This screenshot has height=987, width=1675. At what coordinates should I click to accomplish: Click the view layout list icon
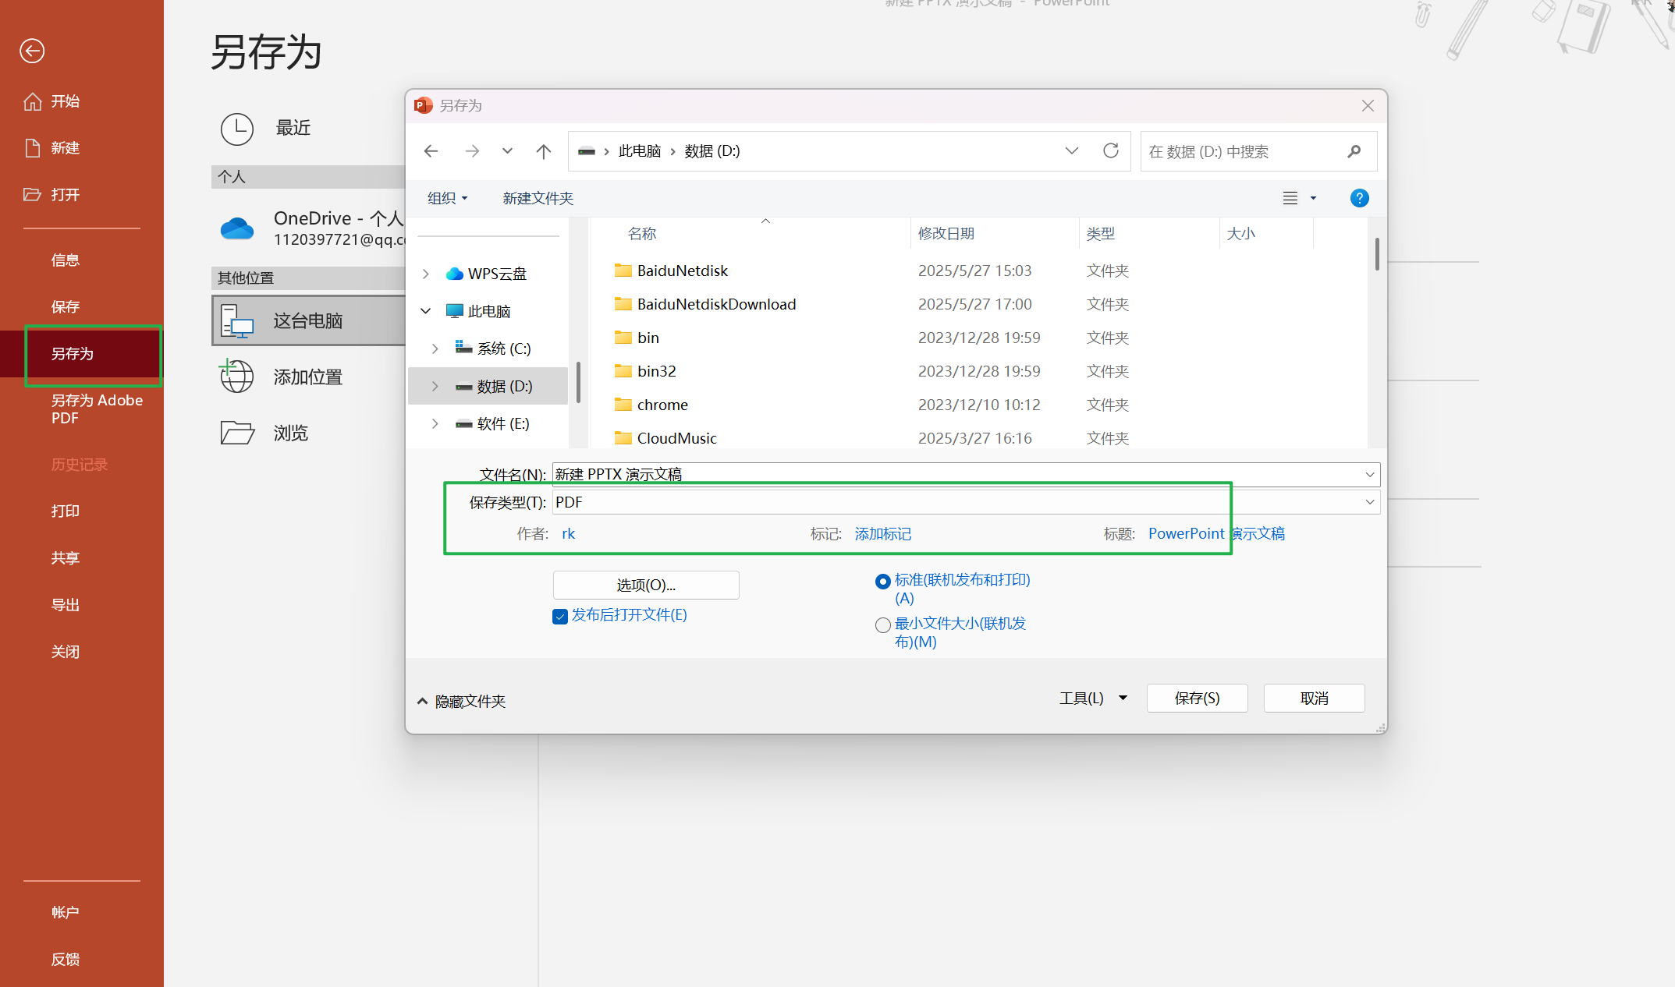click(x=1290, y=198)
